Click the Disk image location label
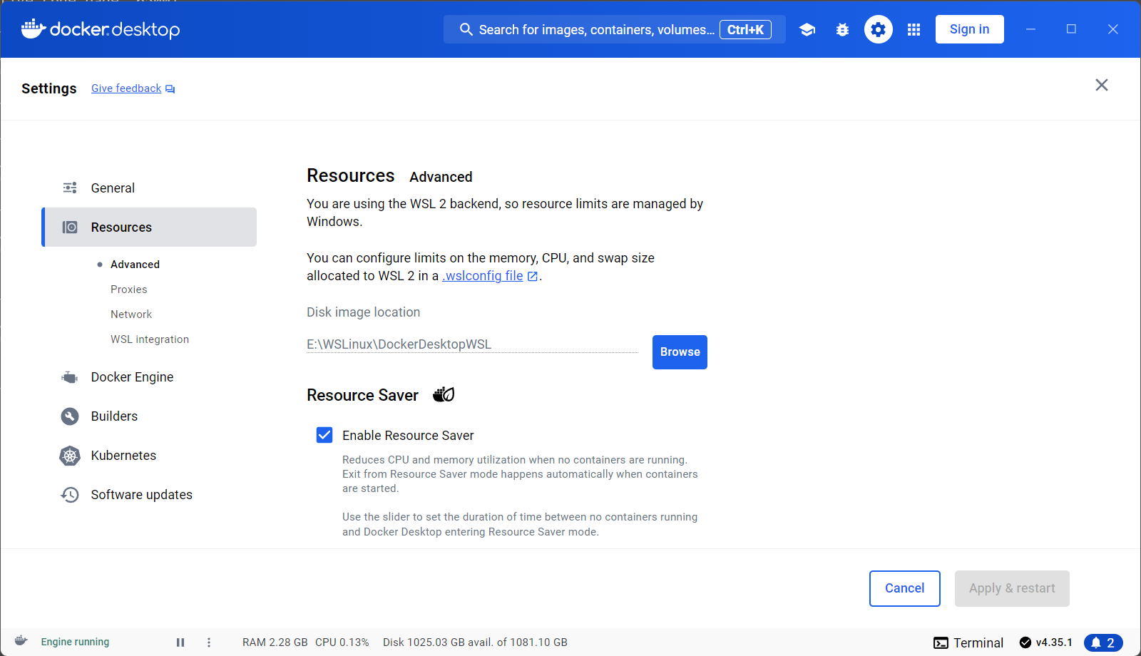The width and height of the screenshot is (1141, 656). pyautogui.click(x=364, y=312)
